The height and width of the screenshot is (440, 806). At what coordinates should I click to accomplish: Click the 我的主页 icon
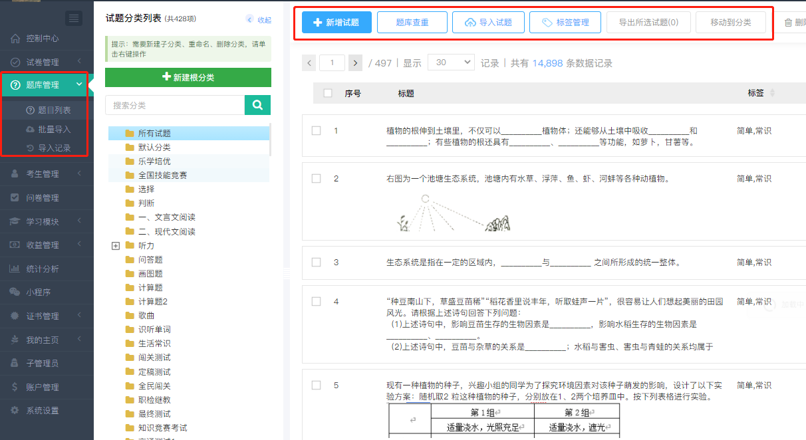pos(15,340)
